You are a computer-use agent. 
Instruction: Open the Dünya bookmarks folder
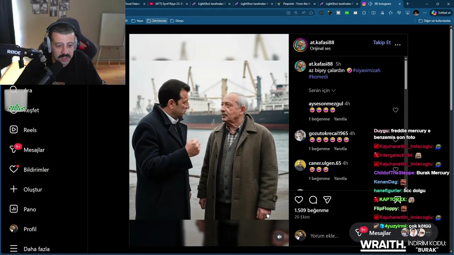click(177, 21)
